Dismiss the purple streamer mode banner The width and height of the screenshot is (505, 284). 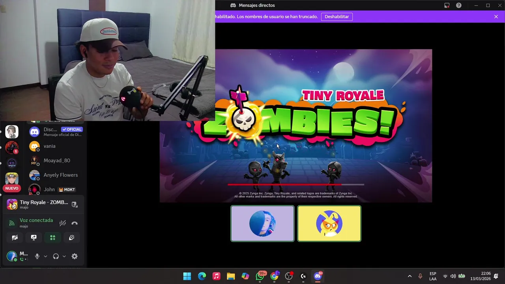pos(496,17)
